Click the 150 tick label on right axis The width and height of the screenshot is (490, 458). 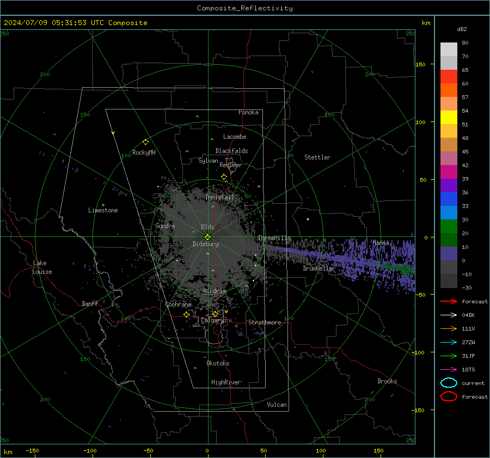(x=420, y=64)
